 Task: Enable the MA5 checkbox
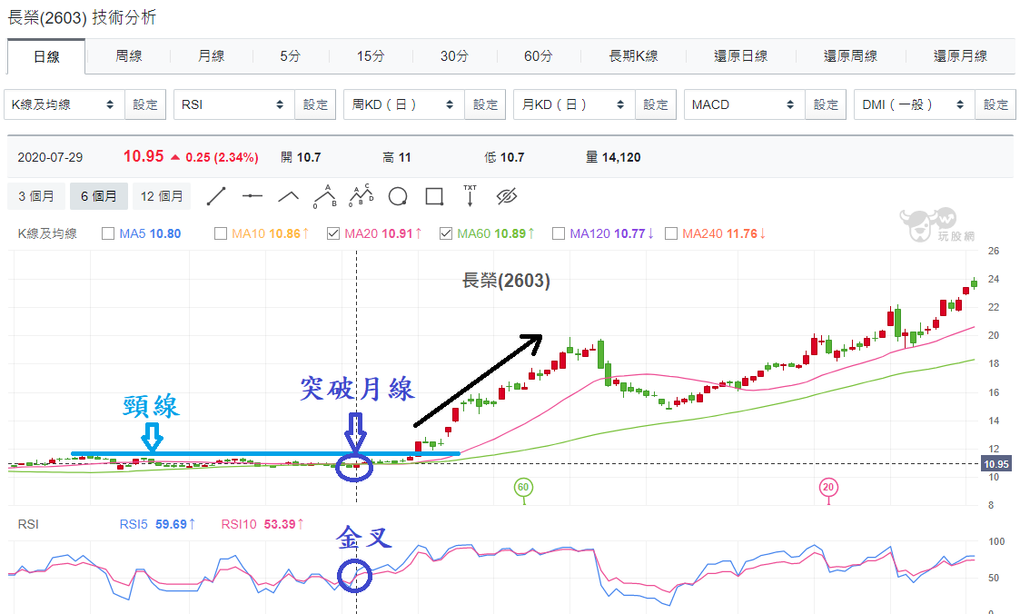coord(108,233)
